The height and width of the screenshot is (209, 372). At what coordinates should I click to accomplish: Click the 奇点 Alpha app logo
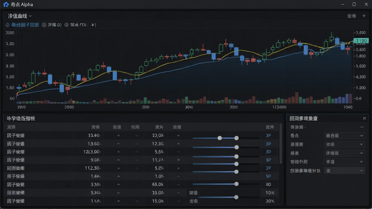pyautogui.click(x=6, y=4)
